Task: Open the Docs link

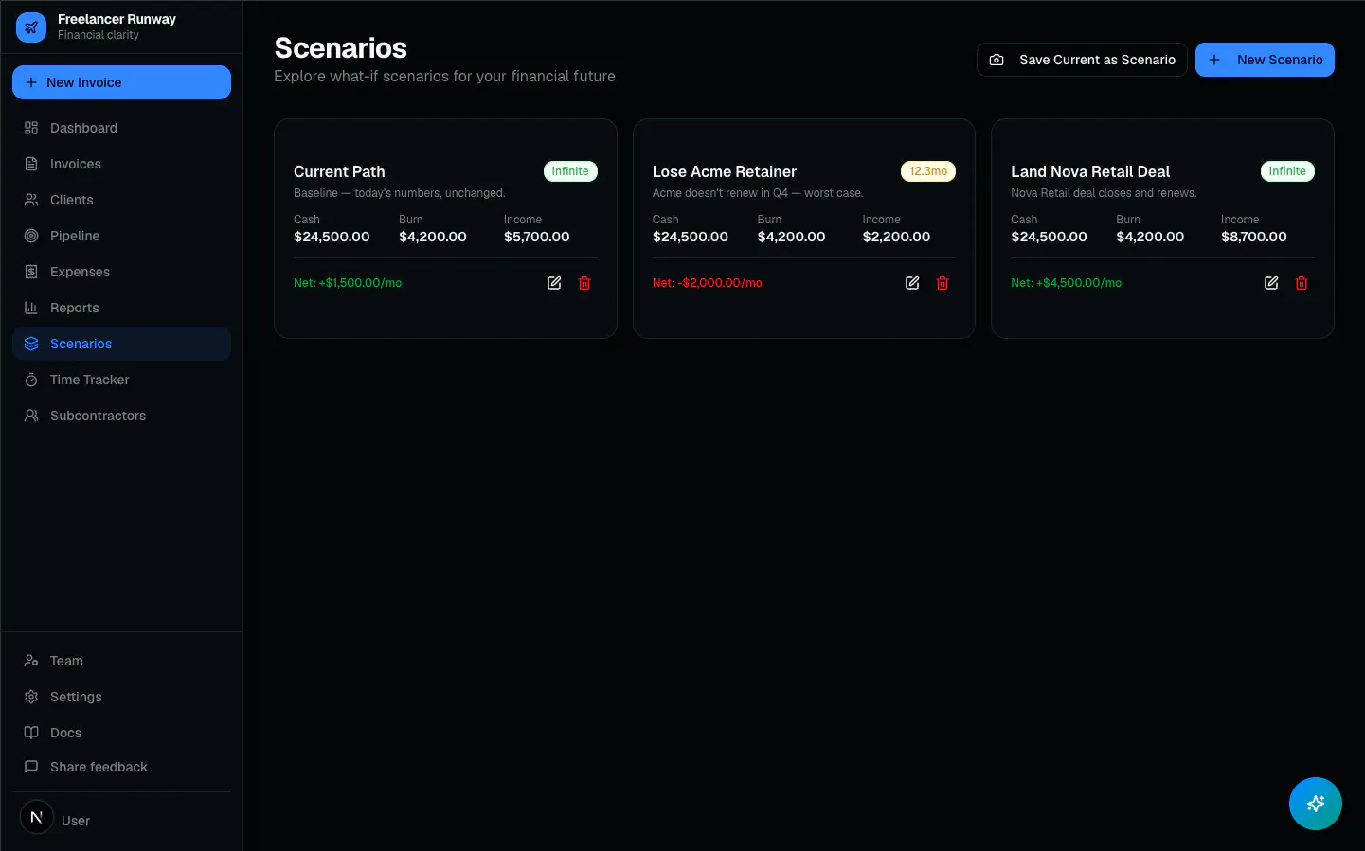Action: coord(121,733)
